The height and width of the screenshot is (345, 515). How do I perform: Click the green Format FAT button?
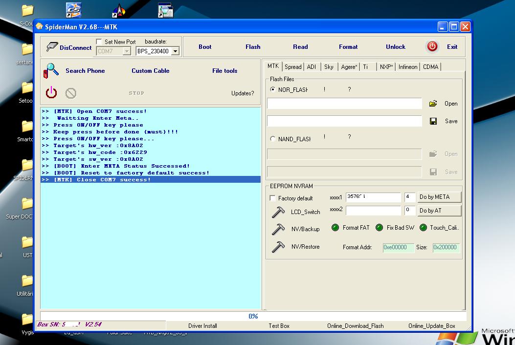click(335, 228)
